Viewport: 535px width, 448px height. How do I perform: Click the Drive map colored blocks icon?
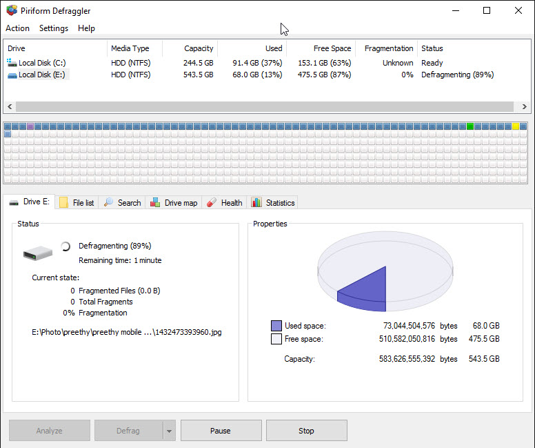155,202
